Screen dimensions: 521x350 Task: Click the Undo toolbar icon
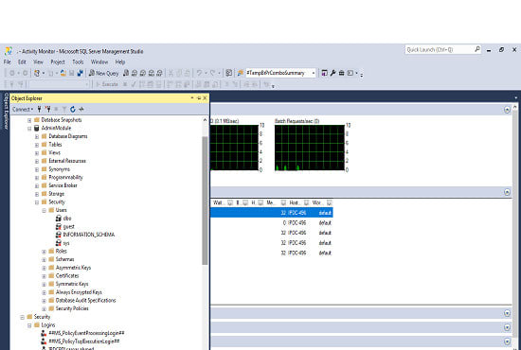pos(199,73)
